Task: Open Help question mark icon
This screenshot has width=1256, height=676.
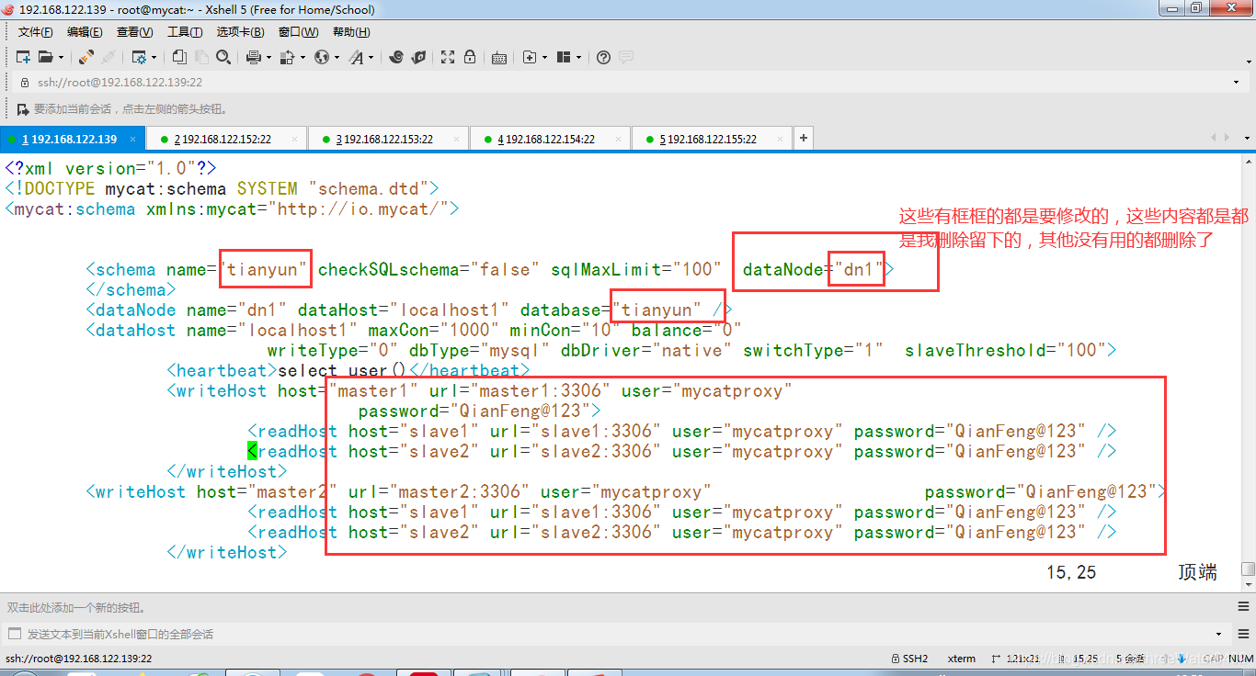Action: pos(603,57)
